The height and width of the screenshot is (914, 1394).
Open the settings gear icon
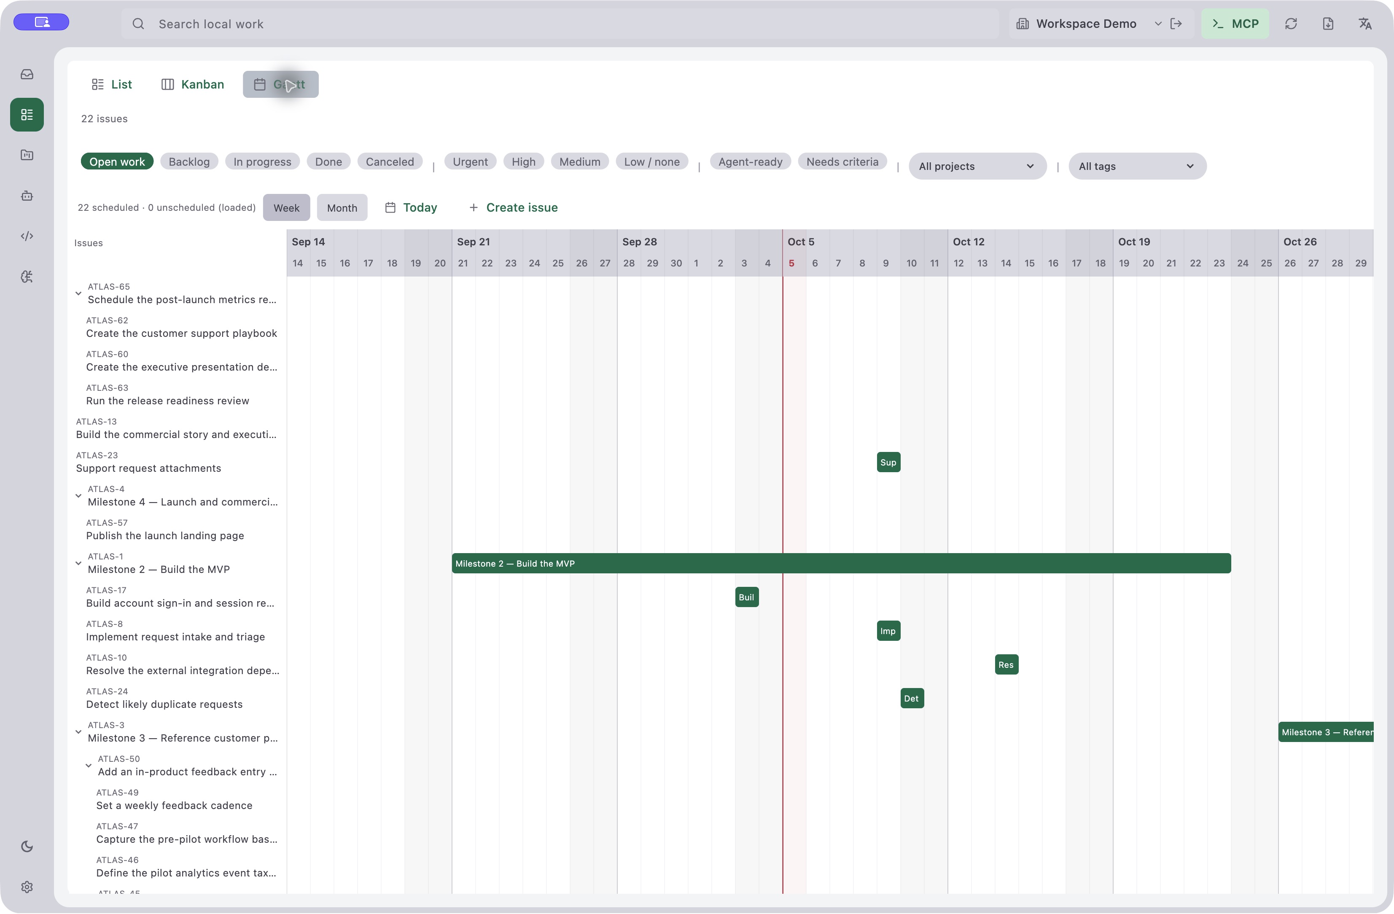point(27,887)
